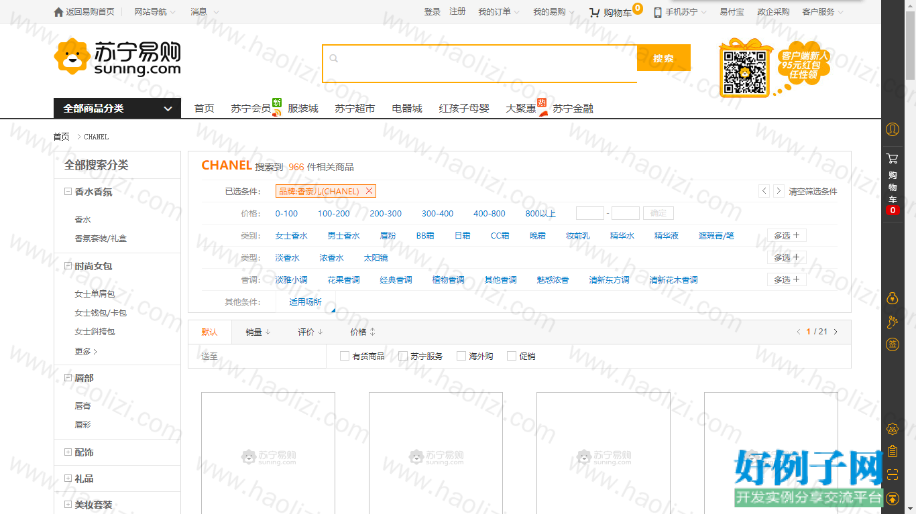Open the 电器城 nav item
The width and height of the screenshot is (916, 514).
(x=407, y=109)
